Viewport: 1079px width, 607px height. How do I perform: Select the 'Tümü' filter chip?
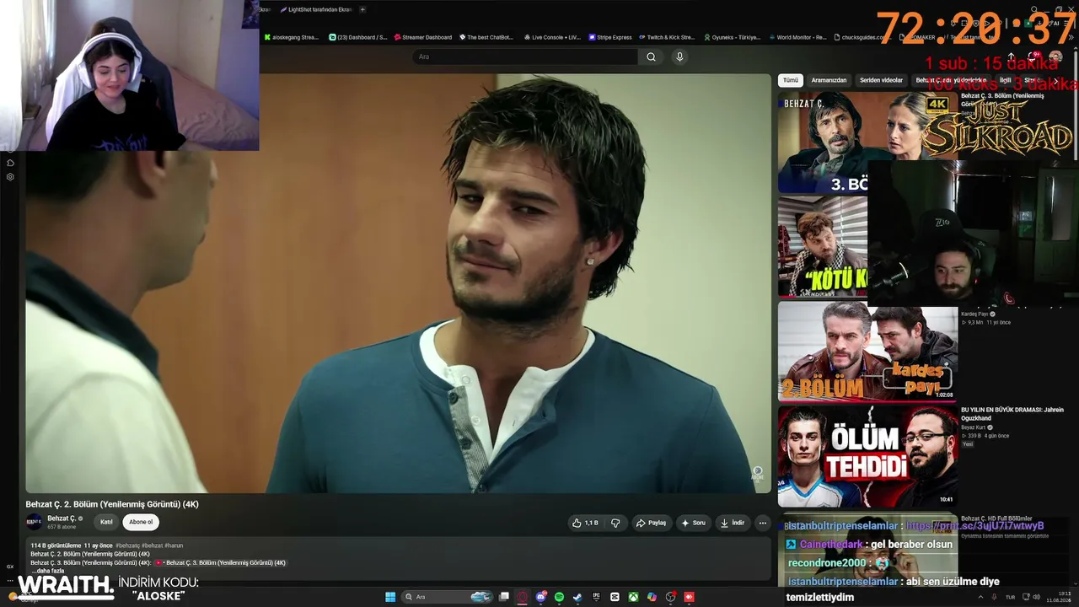[x=791, y=80]
